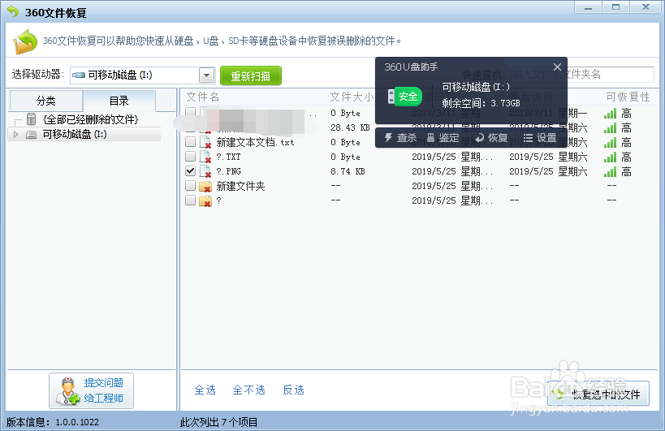Click the trash icon beside 全部已经删除的文件
Viewport: 665px width, 431px height.
(31, 119)
